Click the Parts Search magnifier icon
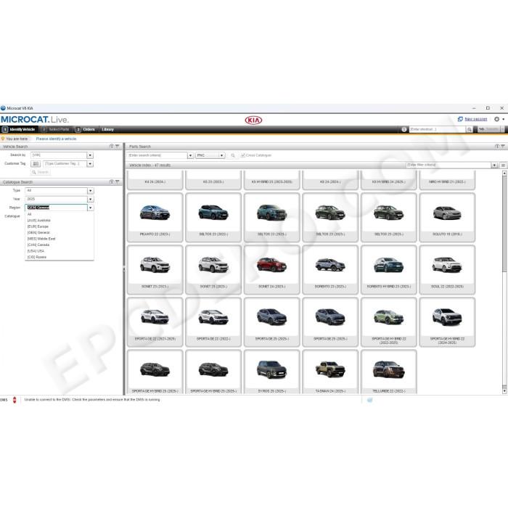The width and height of the screenshot is (508, 508). (x=233, y=155)
